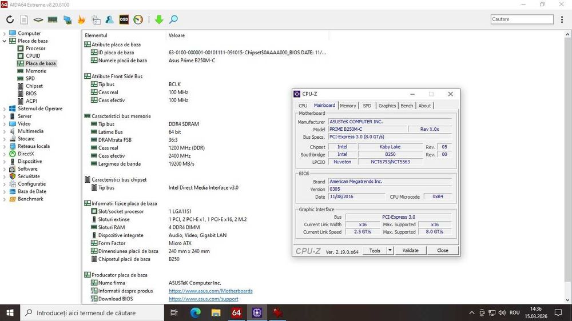Open the notification center icon
This screenshot has width=572, height=321.
pyautogui.click(x=558, y=312)
